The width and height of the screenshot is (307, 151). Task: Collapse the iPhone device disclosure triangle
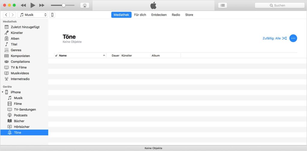coord(2,92)
